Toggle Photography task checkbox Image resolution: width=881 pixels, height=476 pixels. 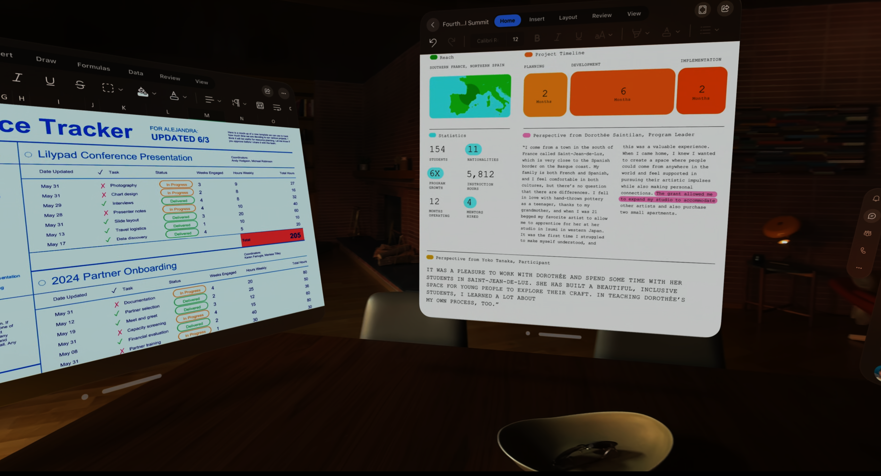[103, 185]
